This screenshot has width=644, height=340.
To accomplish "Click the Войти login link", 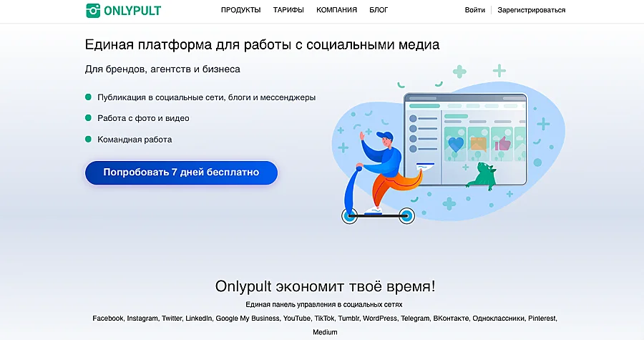I will [474, 10].
